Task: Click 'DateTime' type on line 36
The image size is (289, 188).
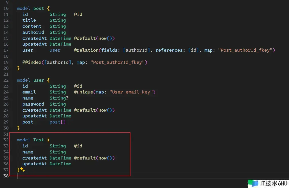Action: click(60, 164)
